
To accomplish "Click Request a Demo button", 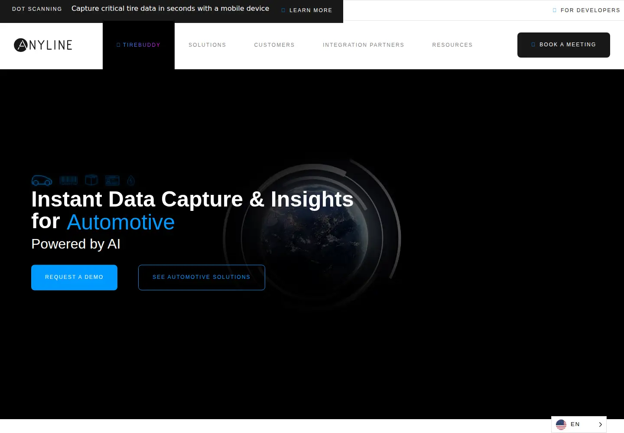I will pyautogui.click(x=74, y=278).
